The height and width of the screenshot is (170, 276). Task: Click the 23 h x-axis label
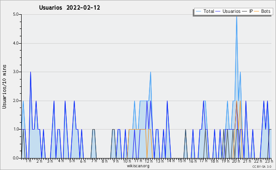[269, 161]
